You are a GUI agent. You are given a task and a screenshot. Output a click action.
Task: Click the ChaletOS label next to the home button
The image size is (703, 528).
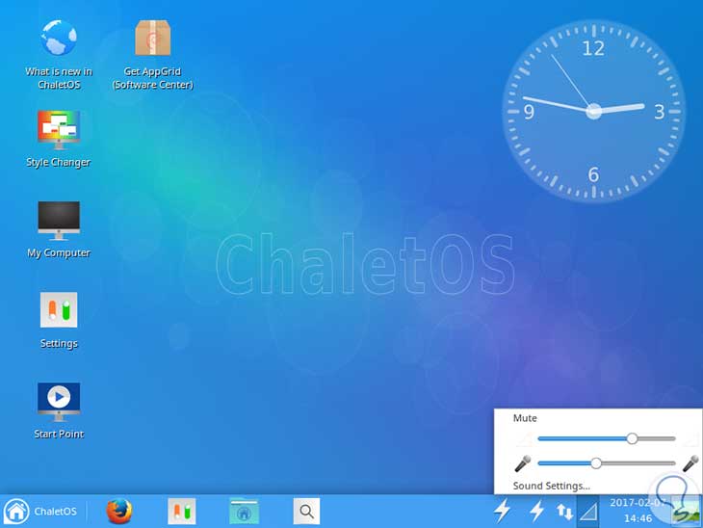click(x=55, y=512)
